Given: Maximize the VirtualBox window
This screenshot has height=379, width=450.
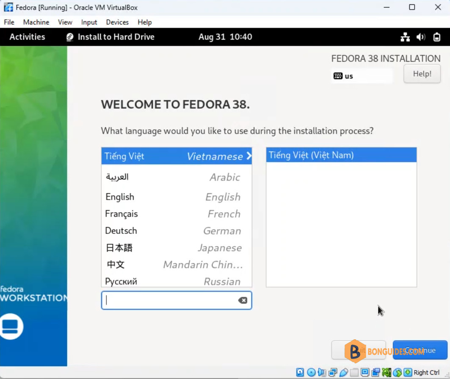Looking at the screenshot, I should [x=412, y=7].
